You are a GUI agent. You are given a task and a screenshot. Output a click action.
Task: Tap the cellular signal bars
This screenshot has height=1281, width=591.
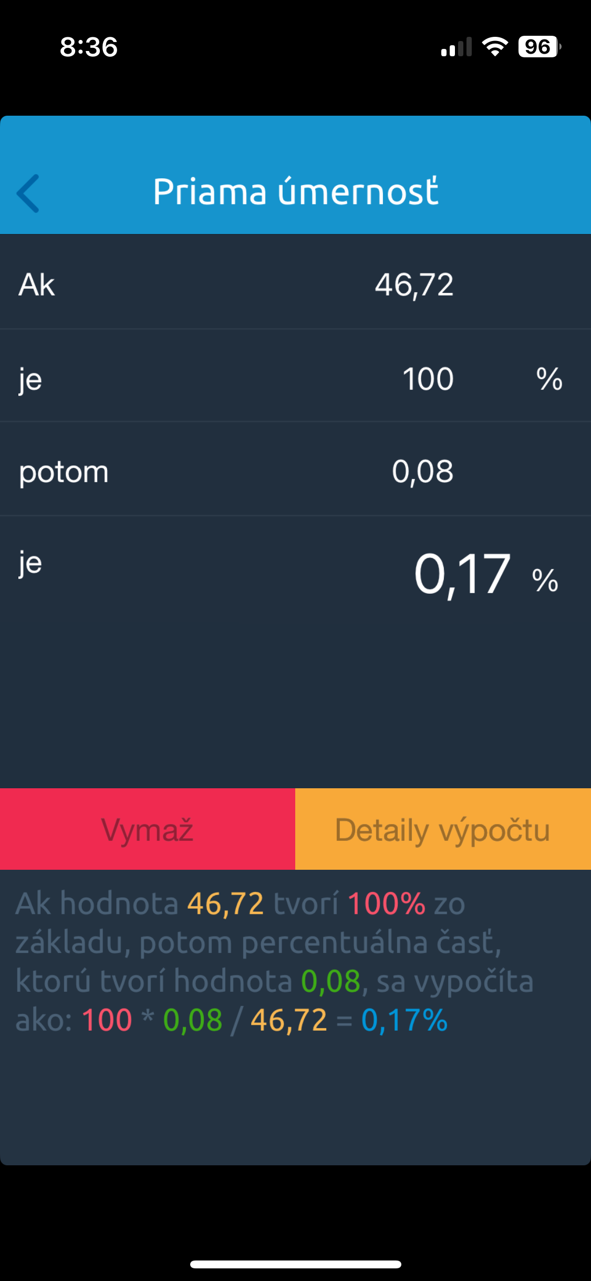[456, 47]
